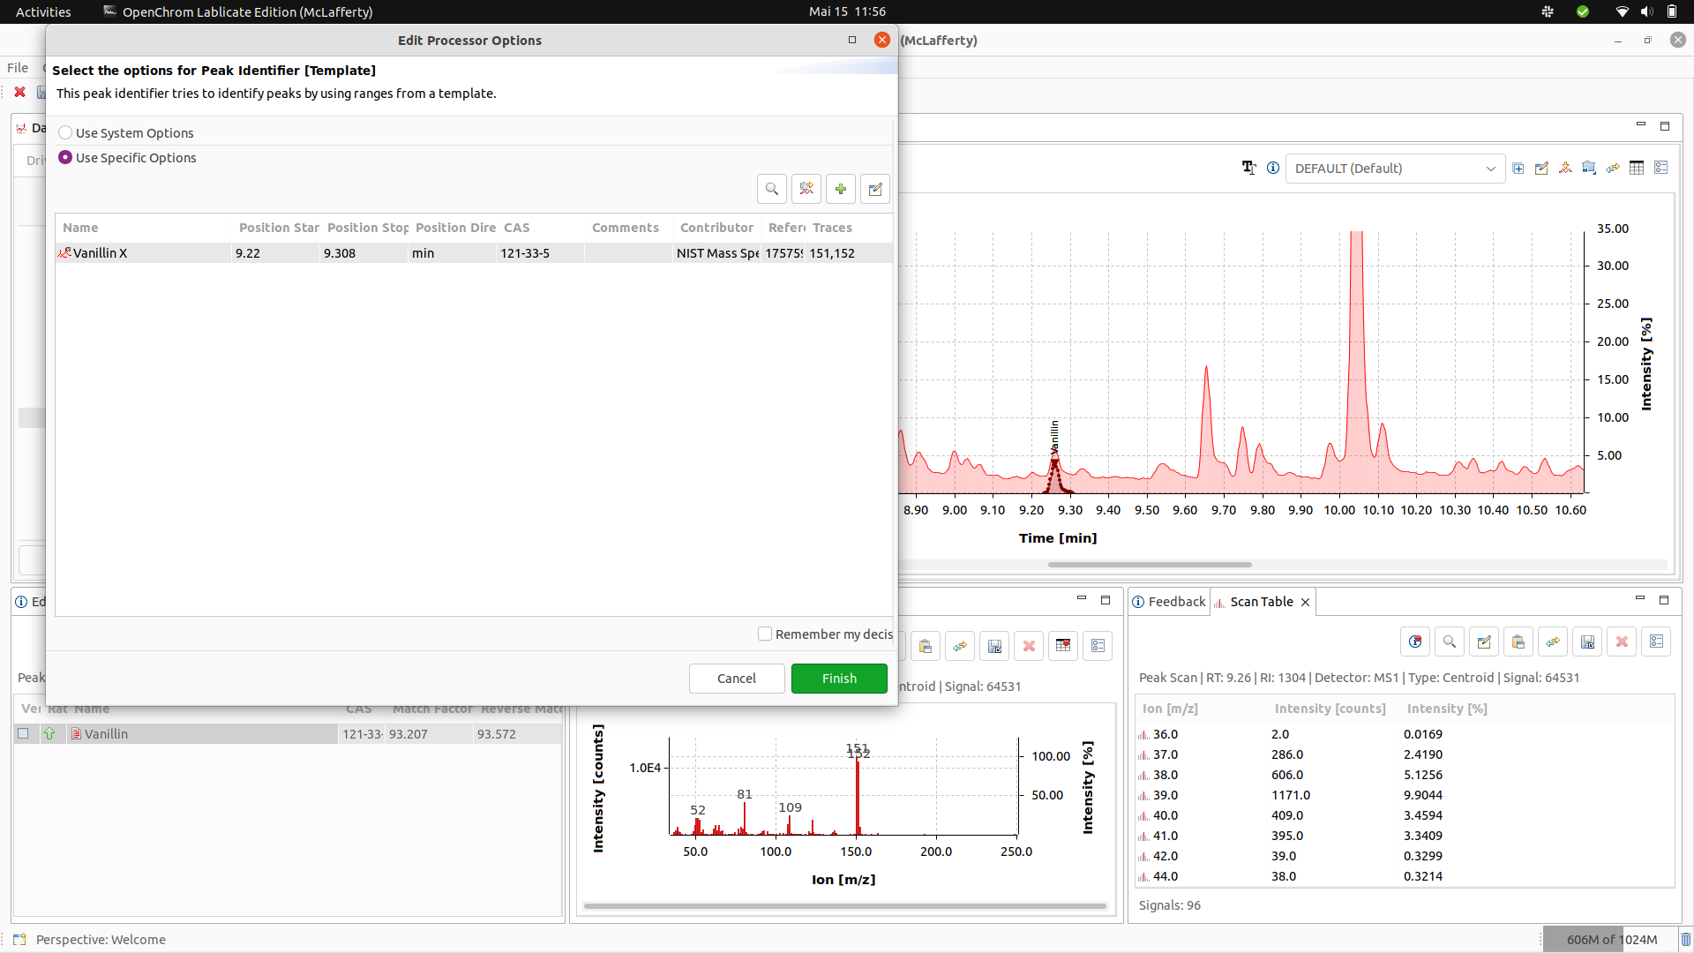Check the Remember my decision checkbox

765,634
